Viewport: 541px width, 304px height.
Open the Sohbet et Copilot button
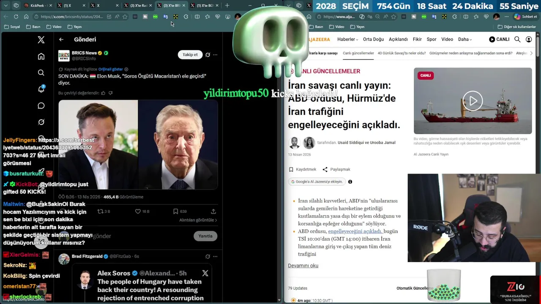(x=525, y=16)
